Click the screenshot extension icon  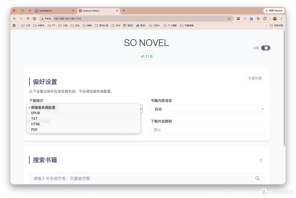point(238,18)
